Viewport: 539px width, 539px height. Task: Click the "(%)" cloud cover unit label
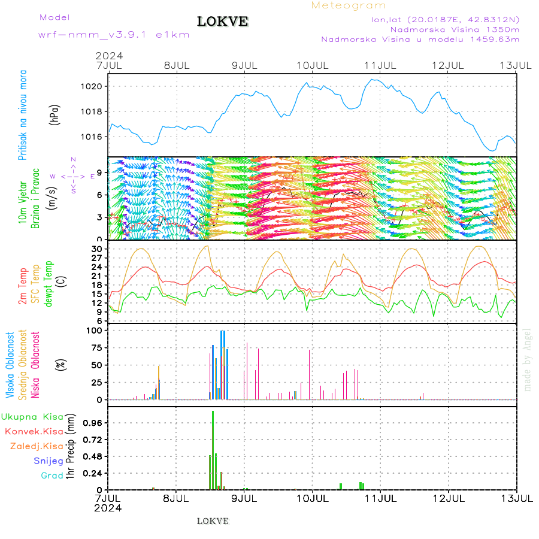pyautogui.click(x=60, y=365)
